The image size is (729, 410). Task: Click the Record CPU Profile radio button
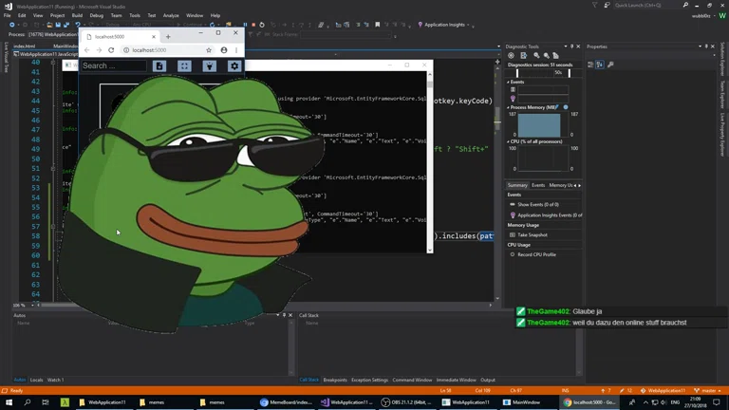[513, 254]
